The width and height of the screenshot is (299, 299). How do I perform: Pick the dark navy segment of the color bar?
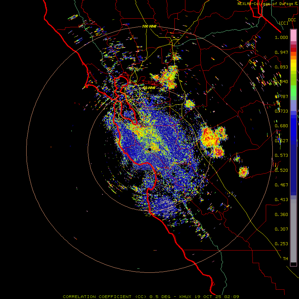(x=293, y=168)
